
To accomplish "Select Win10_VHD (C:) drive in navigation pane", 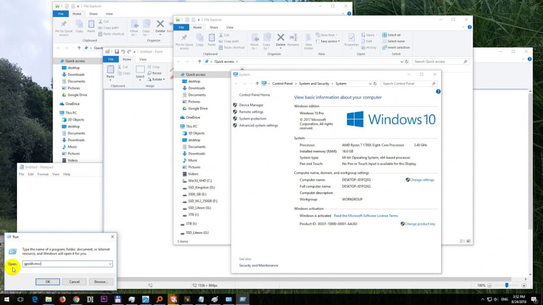I will pyautogui.click(x=200, y=181).
